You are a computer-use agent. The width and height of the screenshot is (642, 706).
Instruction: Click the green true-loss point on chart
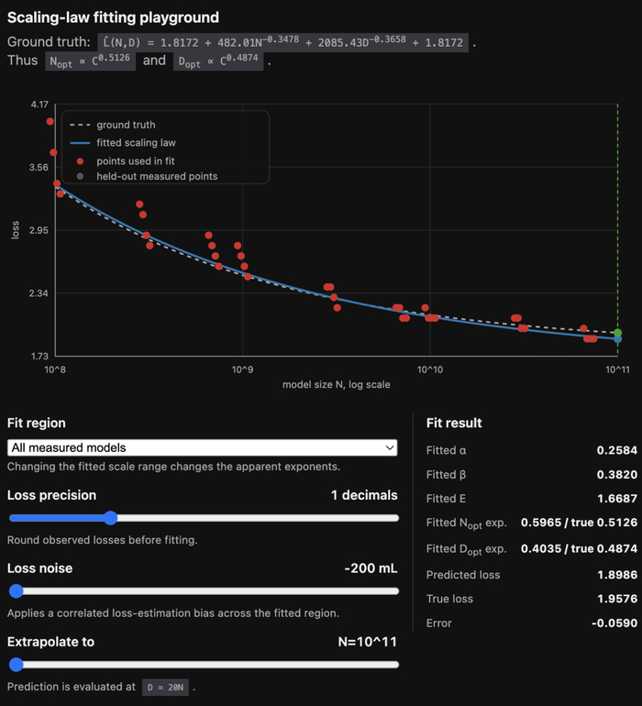click(x=617, y=333)
